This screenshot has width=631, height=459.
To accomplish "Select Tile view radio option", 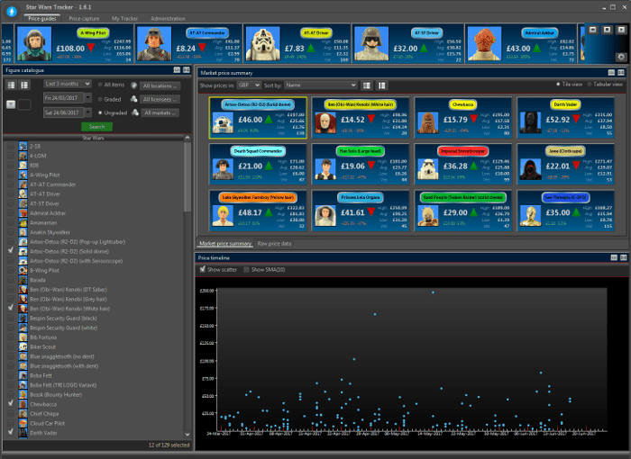I will (558, 85).
